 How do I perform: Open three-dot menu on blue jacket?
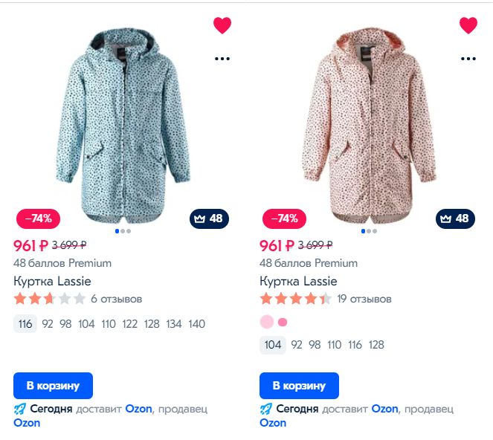pyautogui.click(x=222, y=58)
